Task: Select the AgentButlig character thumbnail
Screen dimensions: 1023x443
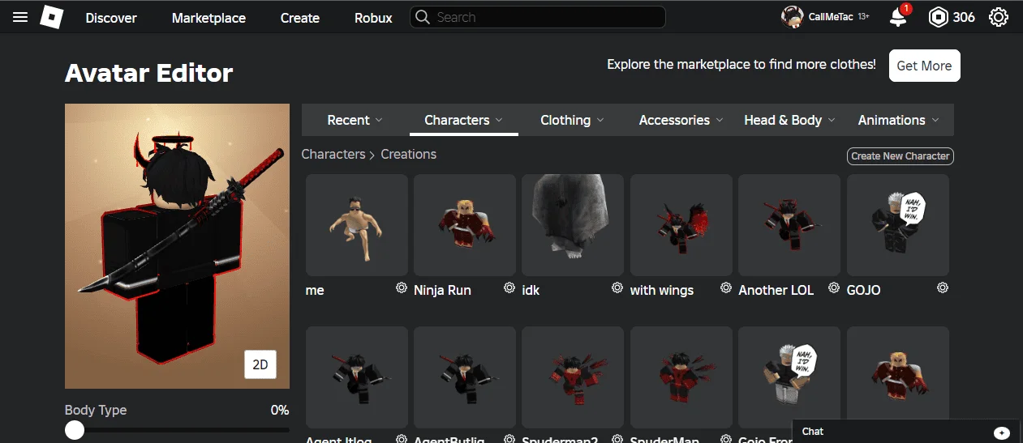Action: click(465, 377)
